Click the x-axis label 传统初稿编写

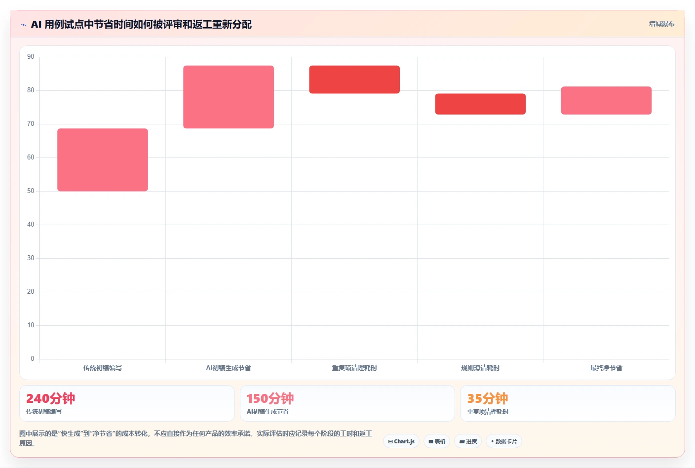tap(103, 368)
